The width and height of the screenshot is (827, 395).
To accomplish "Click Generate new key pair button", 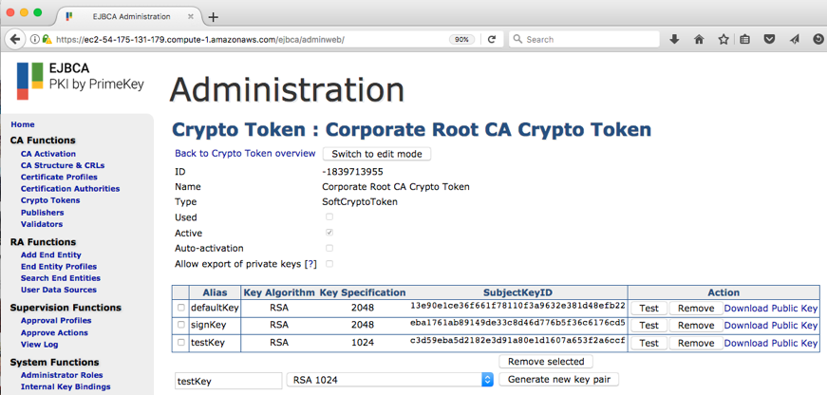I will (x=559, y=380).
